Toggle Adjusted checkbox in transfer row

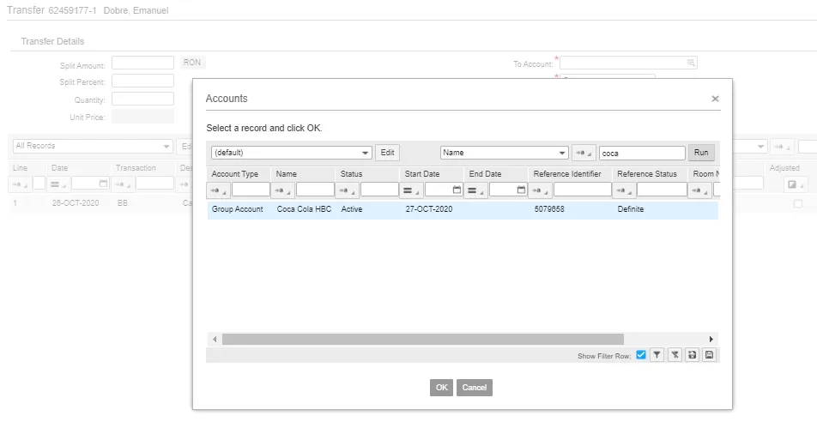click(x=798, y=203)
